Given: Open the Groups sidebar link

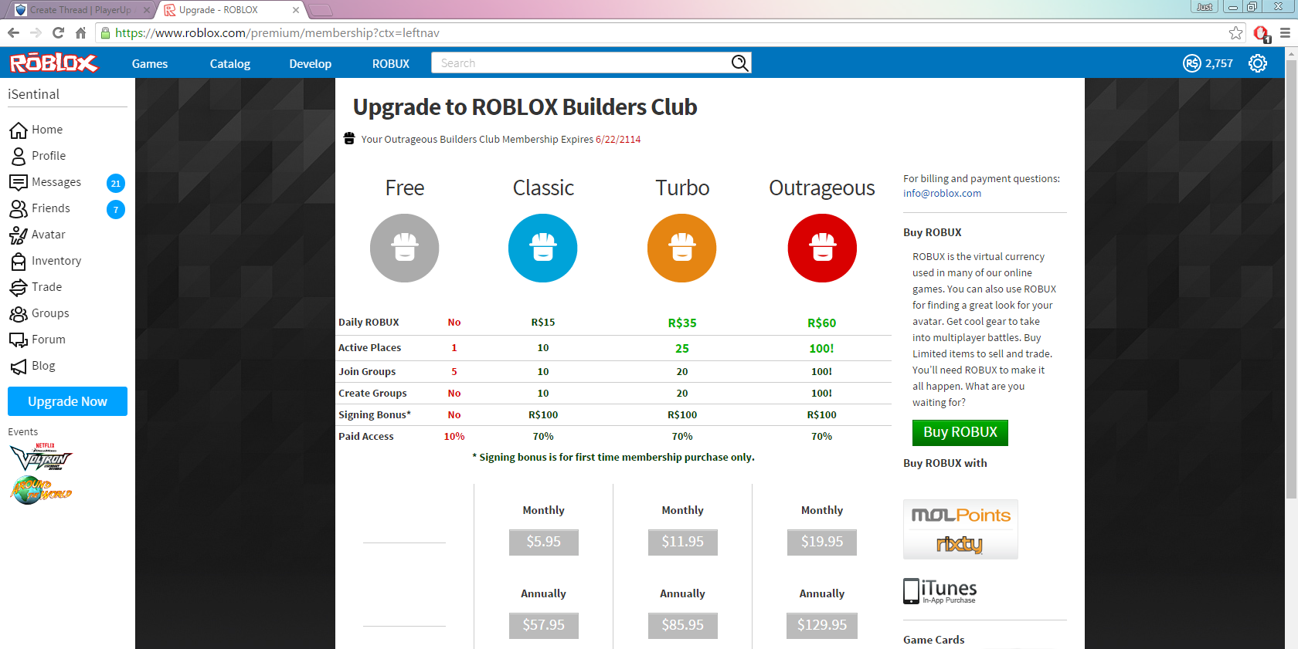Looking at the screenshot, I should click(50, 313).
